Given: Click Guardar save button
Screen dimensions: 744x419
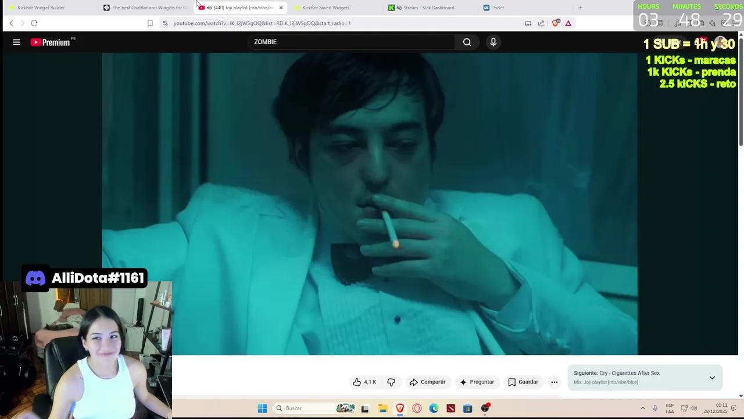Looking at the screenshot, I should [523, 382].
